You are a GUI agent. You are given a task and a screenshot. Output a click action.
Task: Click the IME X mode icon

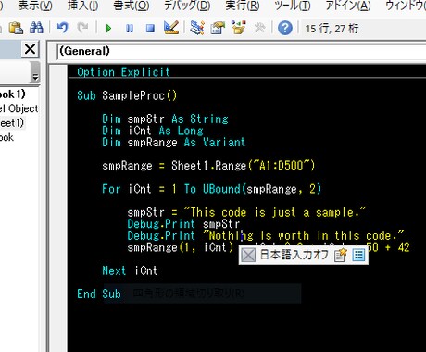tap(248, 256)
